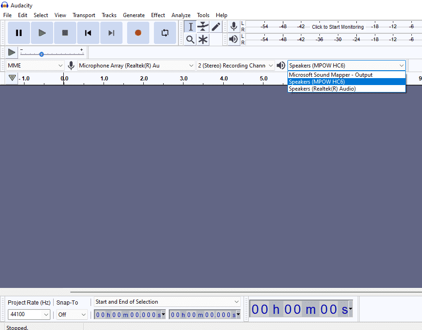The image size is (422, 330).
Task: Click the microphone icon beside recording device
Action: point(71,66)
